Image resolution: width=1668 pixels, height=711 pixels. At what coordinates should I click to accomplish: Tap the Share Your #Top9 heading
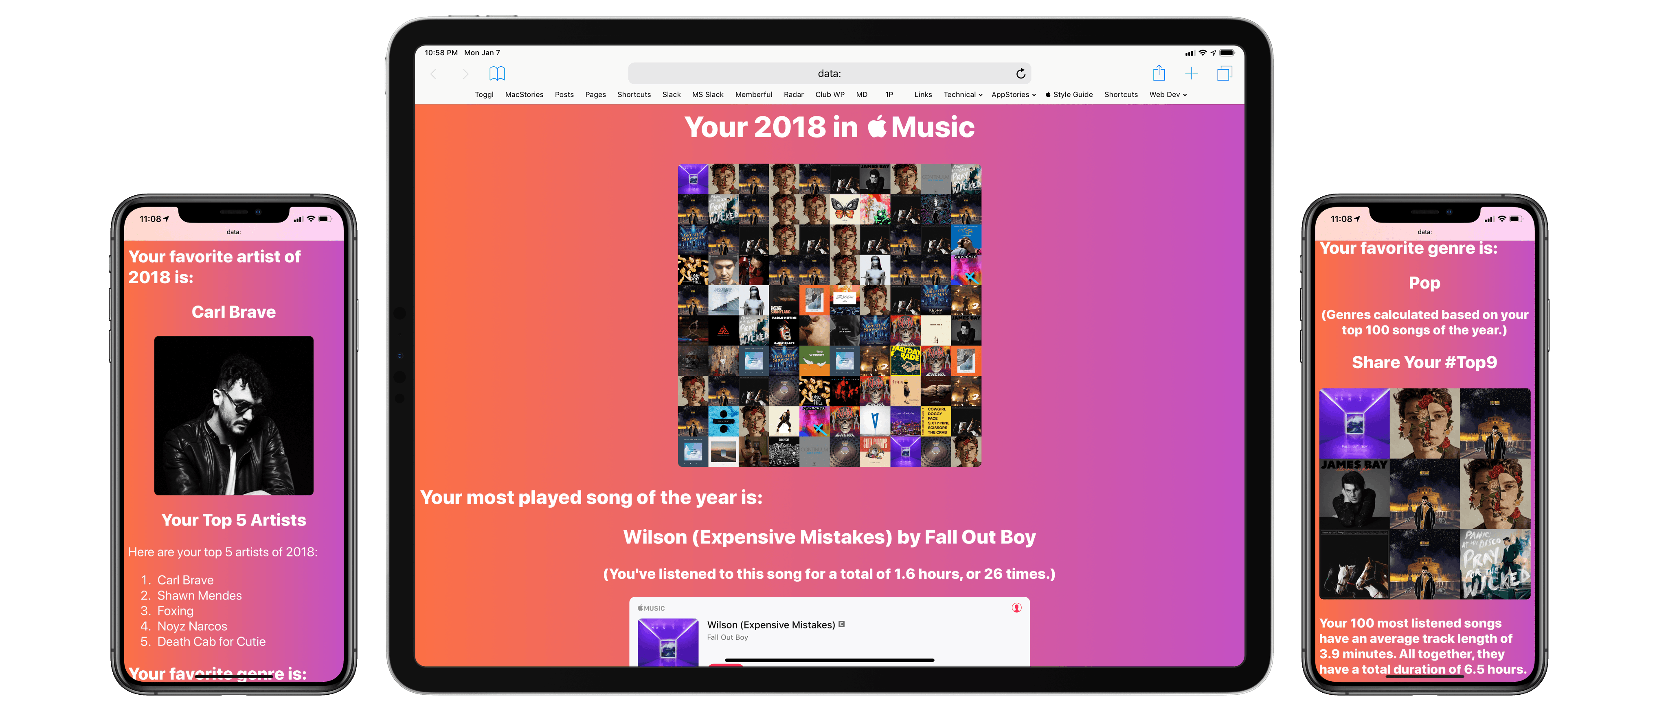click(1424, 362)
